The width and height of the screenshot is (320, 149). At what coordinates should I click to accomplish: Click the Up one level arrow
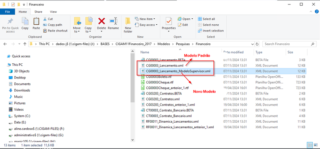25,44
